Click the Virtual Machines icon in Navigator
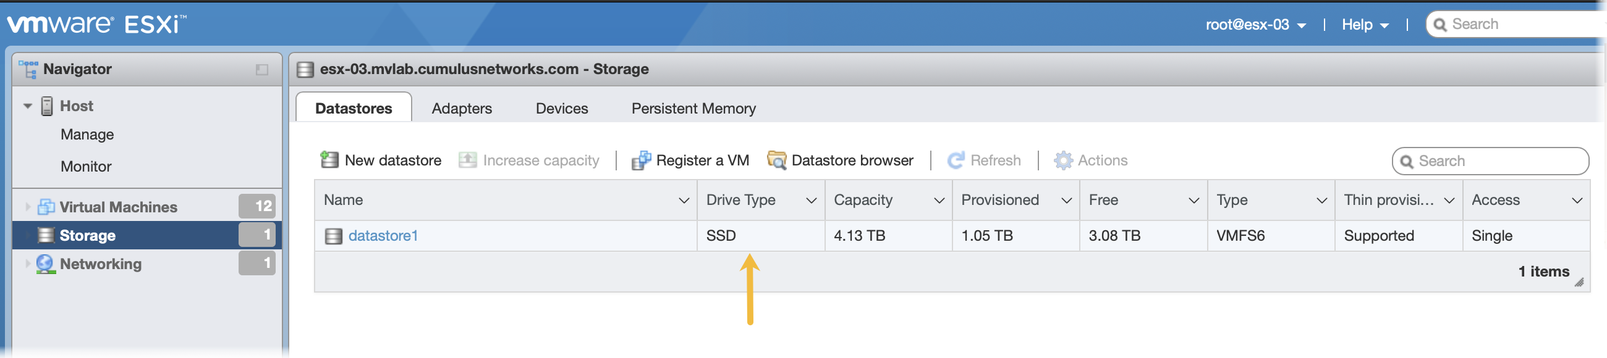The image size is (1607, 358). 46,207
